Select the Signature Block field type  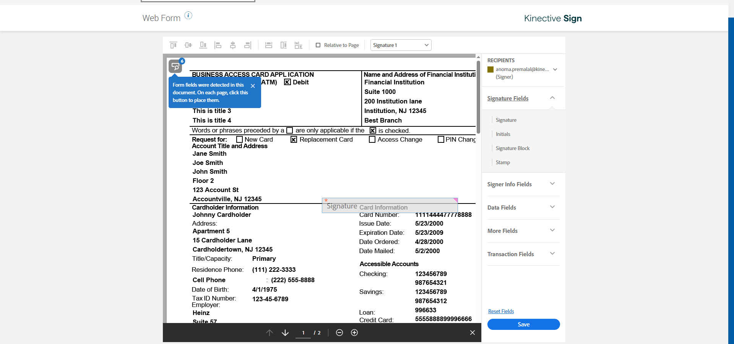[512, 148]
